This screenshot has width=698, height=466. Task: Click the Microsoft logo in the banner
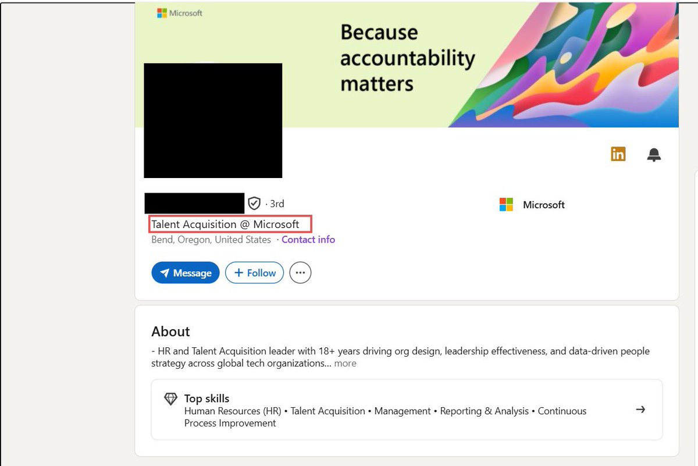coord(180,13)
